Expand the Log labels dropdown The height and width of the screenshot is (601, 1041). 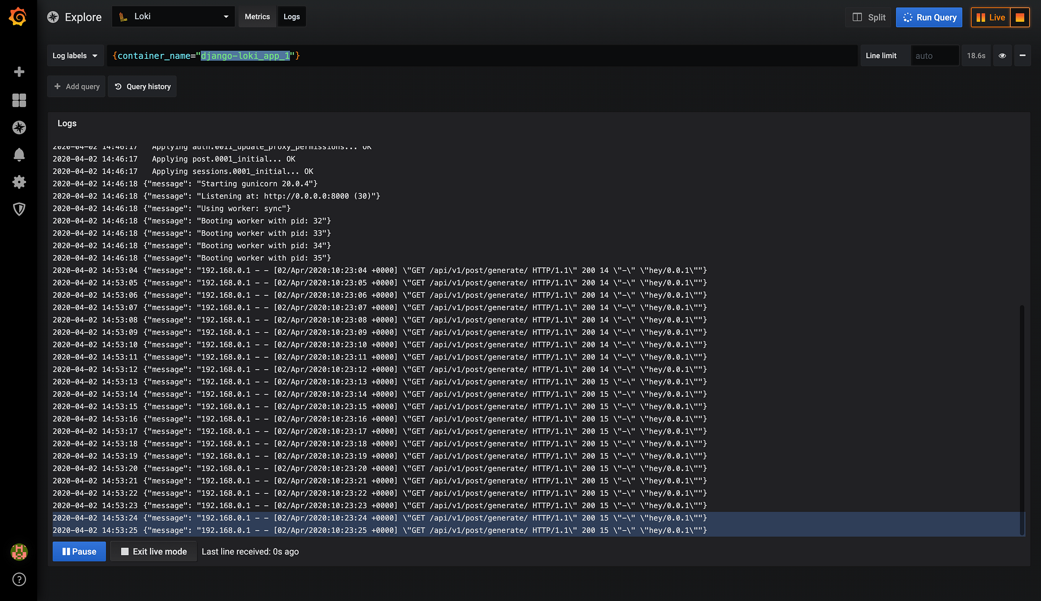pyautogui.click(x=75, y=56)
